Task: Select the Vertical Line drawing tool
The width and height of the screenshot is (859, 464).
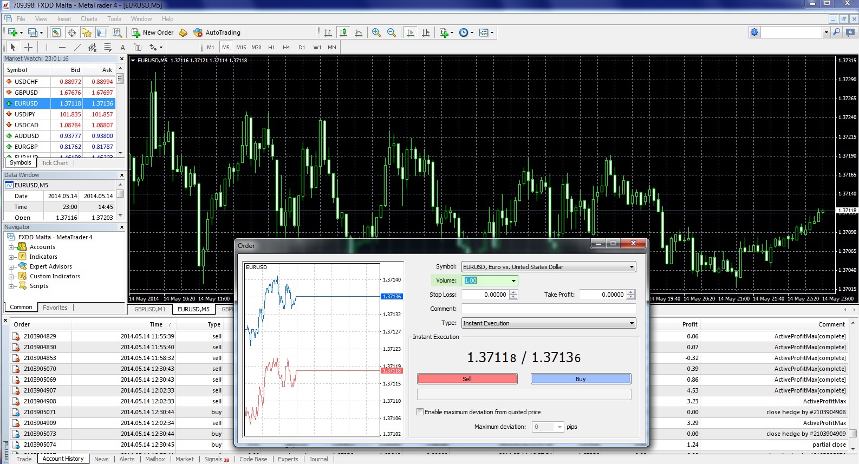Action: [47, 47]
